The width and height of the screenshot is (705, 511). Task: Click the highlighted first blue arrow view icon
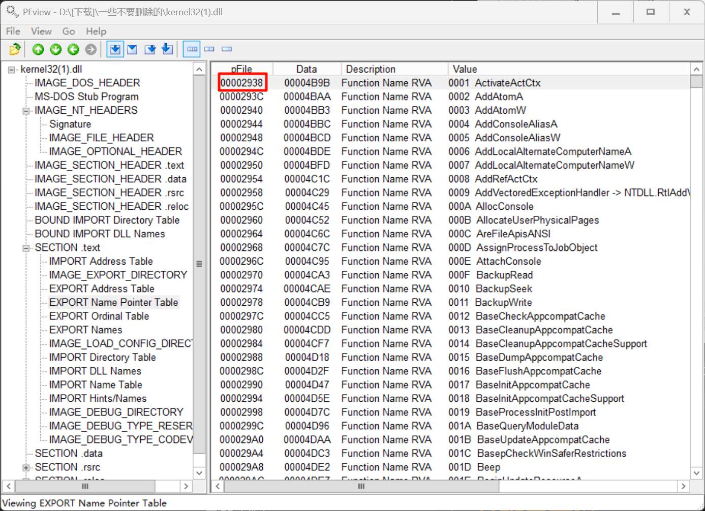point(115,49)
